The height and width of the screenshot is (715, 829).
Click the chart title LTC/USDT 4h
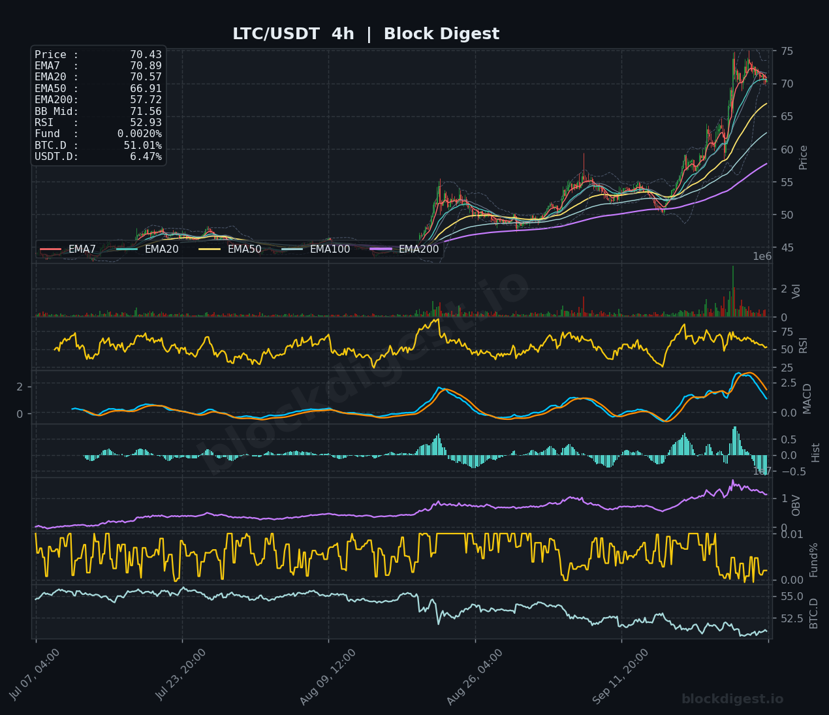pos(293,34)
